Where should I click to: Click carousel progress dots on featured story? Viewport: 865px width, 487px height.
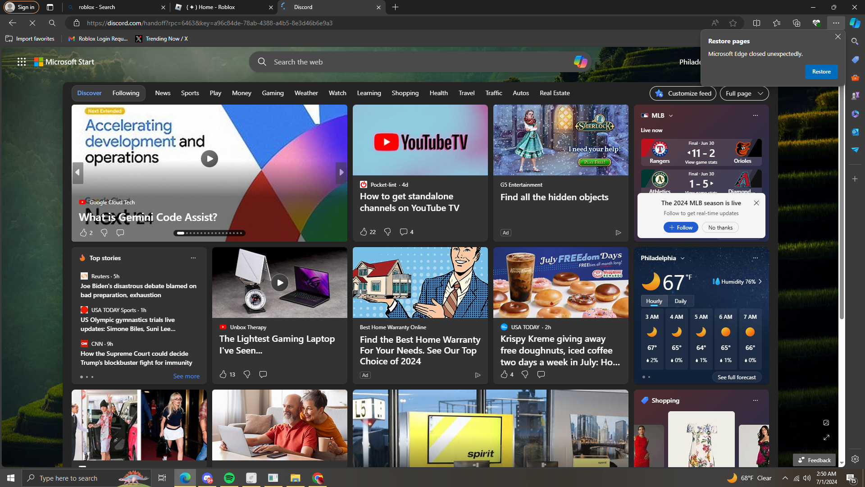209,233
